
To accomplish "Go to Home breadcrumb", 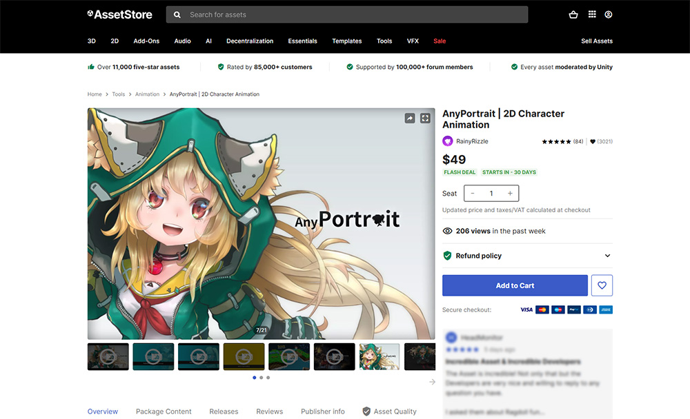I will [x=95, y=94].
